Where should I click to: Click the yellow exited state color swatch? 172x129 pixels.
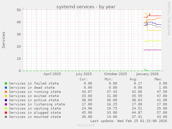click(x=6, y=96)
